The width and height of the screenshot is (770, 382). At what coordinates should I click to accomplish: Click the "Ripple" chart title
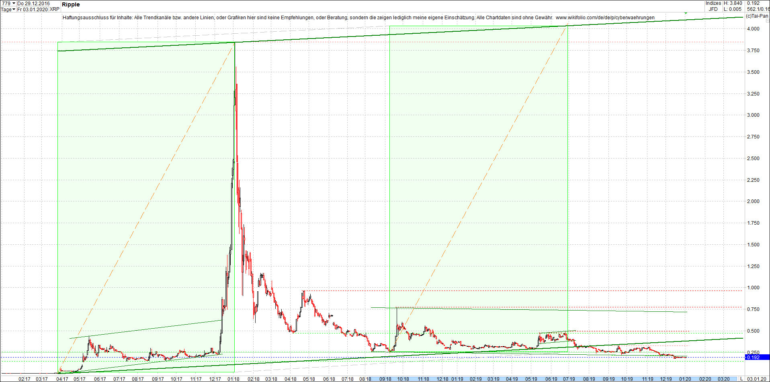(x=70, y=4)
